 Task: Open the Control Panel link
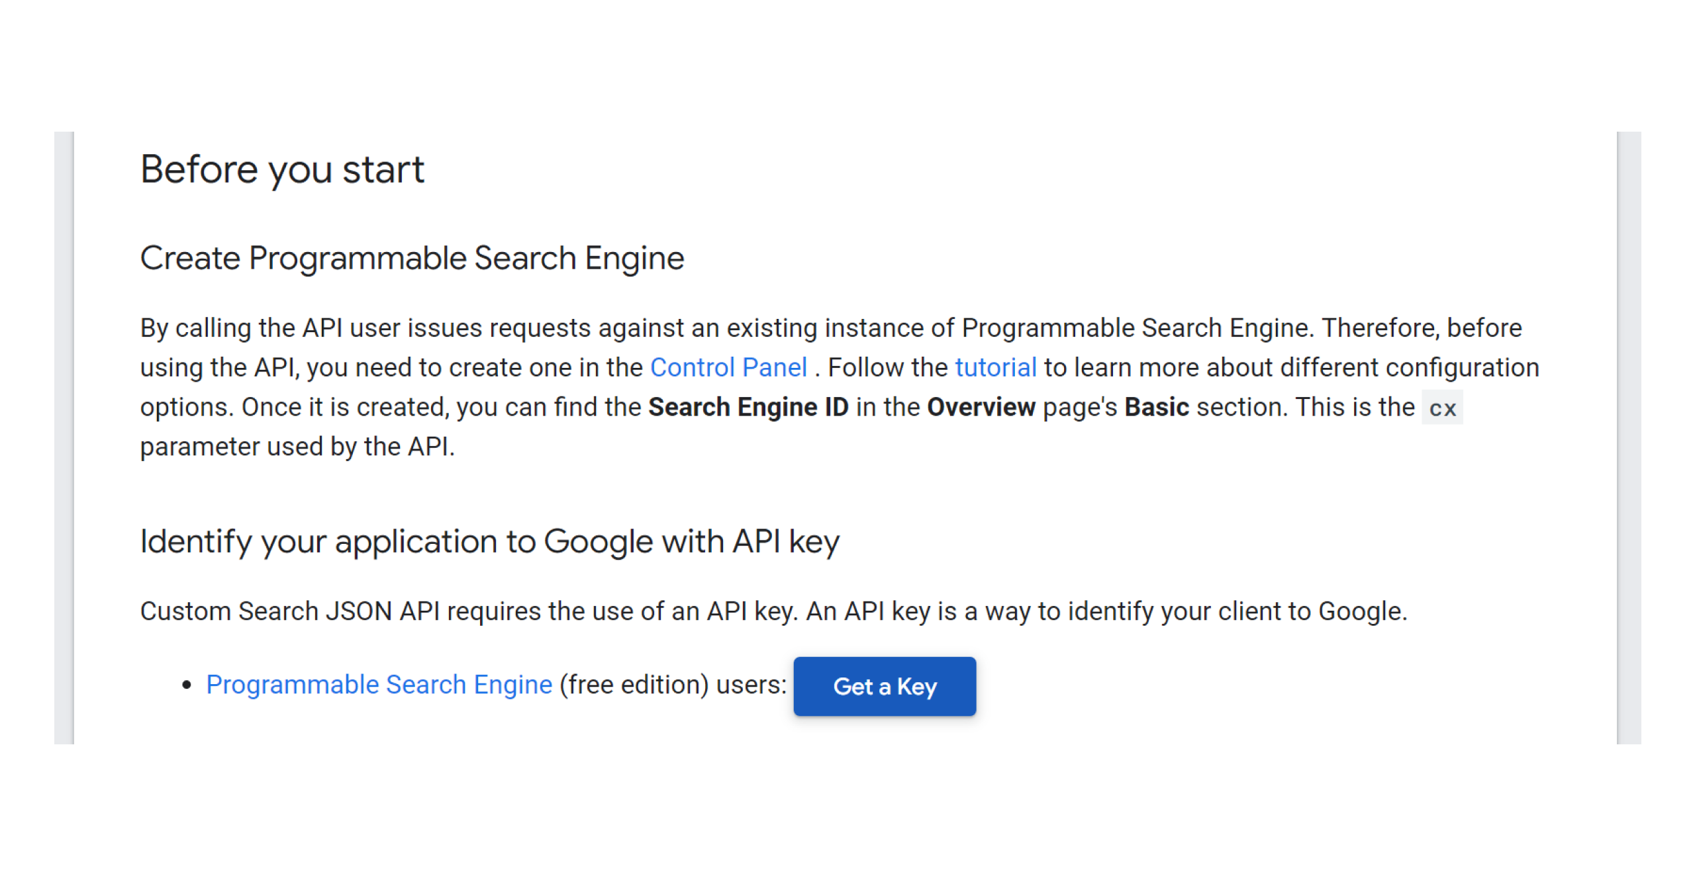coord(728,367)
